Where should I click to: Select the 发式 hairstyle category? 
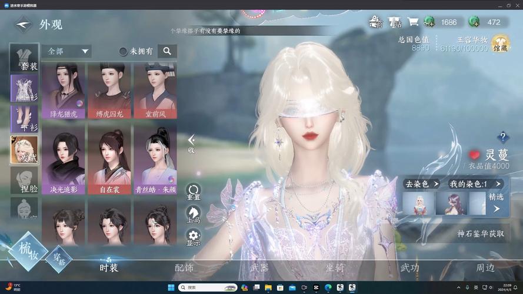coord(24,150)
